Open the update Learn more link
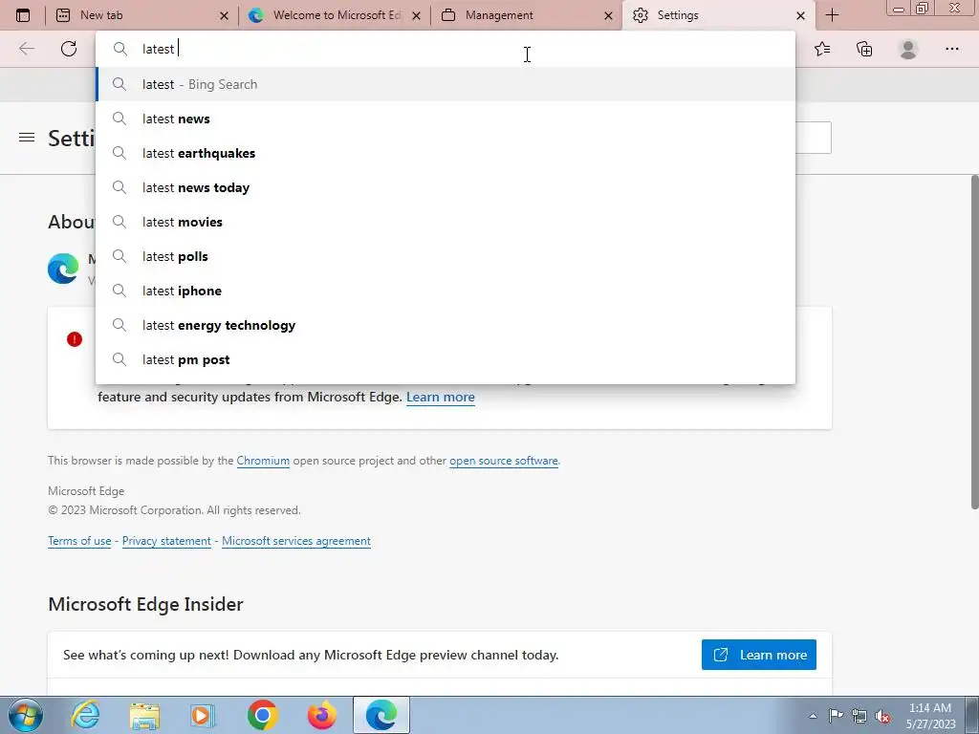Image resolution: width=979 pixels, height=734 pixels. 440,397
